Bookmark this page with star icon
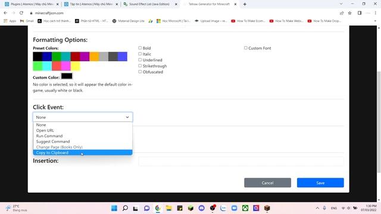The width and height of the screenshot is (381, 214). pos(349,13)
